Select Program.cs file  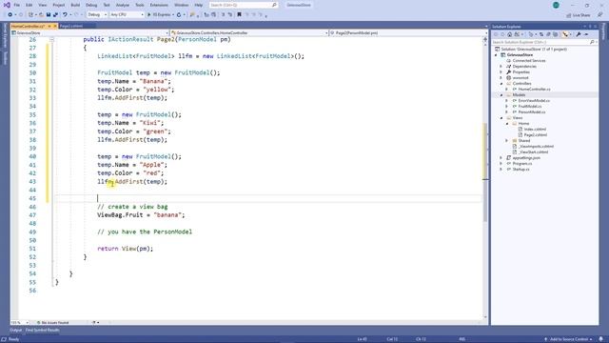(x=522, y=163)
